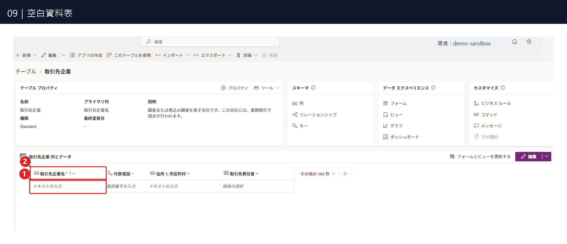Open 取引先企業名 column header menu
Screen dimensions: 567x244
[74, 174]
